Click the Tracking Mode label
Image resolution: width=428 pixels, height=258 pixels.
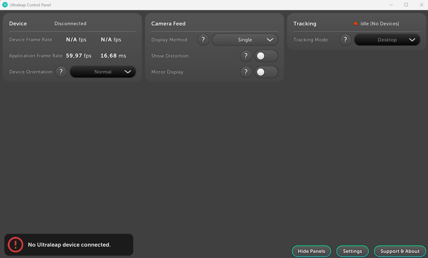[x=311, y=40]
